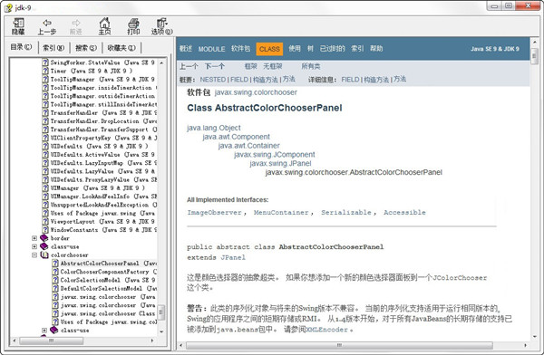Select Uses of Package javax.swing tree item
The height and width of the screenshot is (355, 544).
click(102, 213)
